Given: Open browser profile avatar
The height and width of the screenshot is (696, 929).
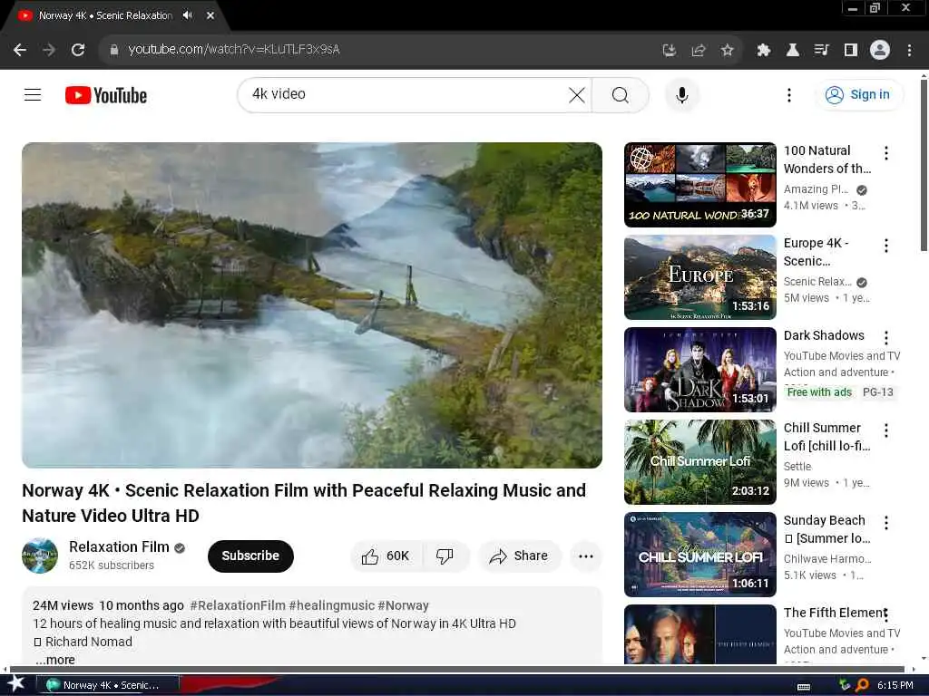Looking at the screenshot, I should pyautogui.click(x=880, y=50).
